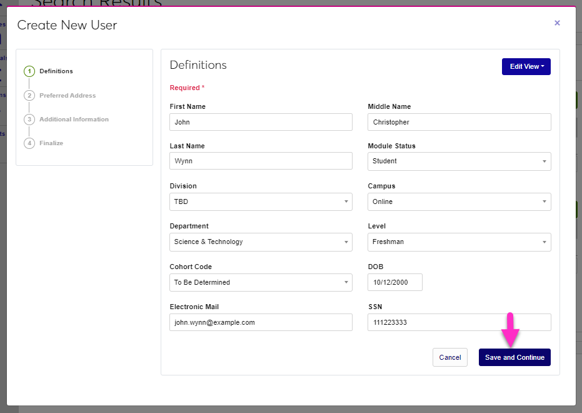Expand the Module Status dropdown
The height and width of the screenshot is (413, 582).
459,161
